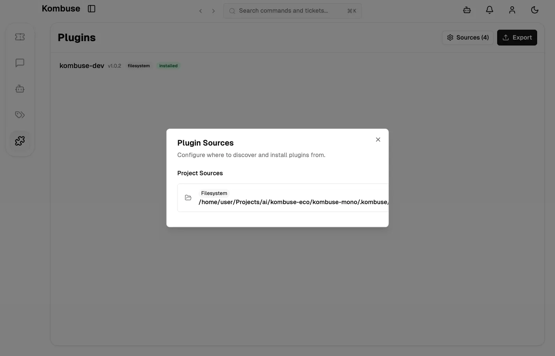Select the installed badge on kombuse-dev
Screen dimensions: 555x356
(x=168, y=66)
